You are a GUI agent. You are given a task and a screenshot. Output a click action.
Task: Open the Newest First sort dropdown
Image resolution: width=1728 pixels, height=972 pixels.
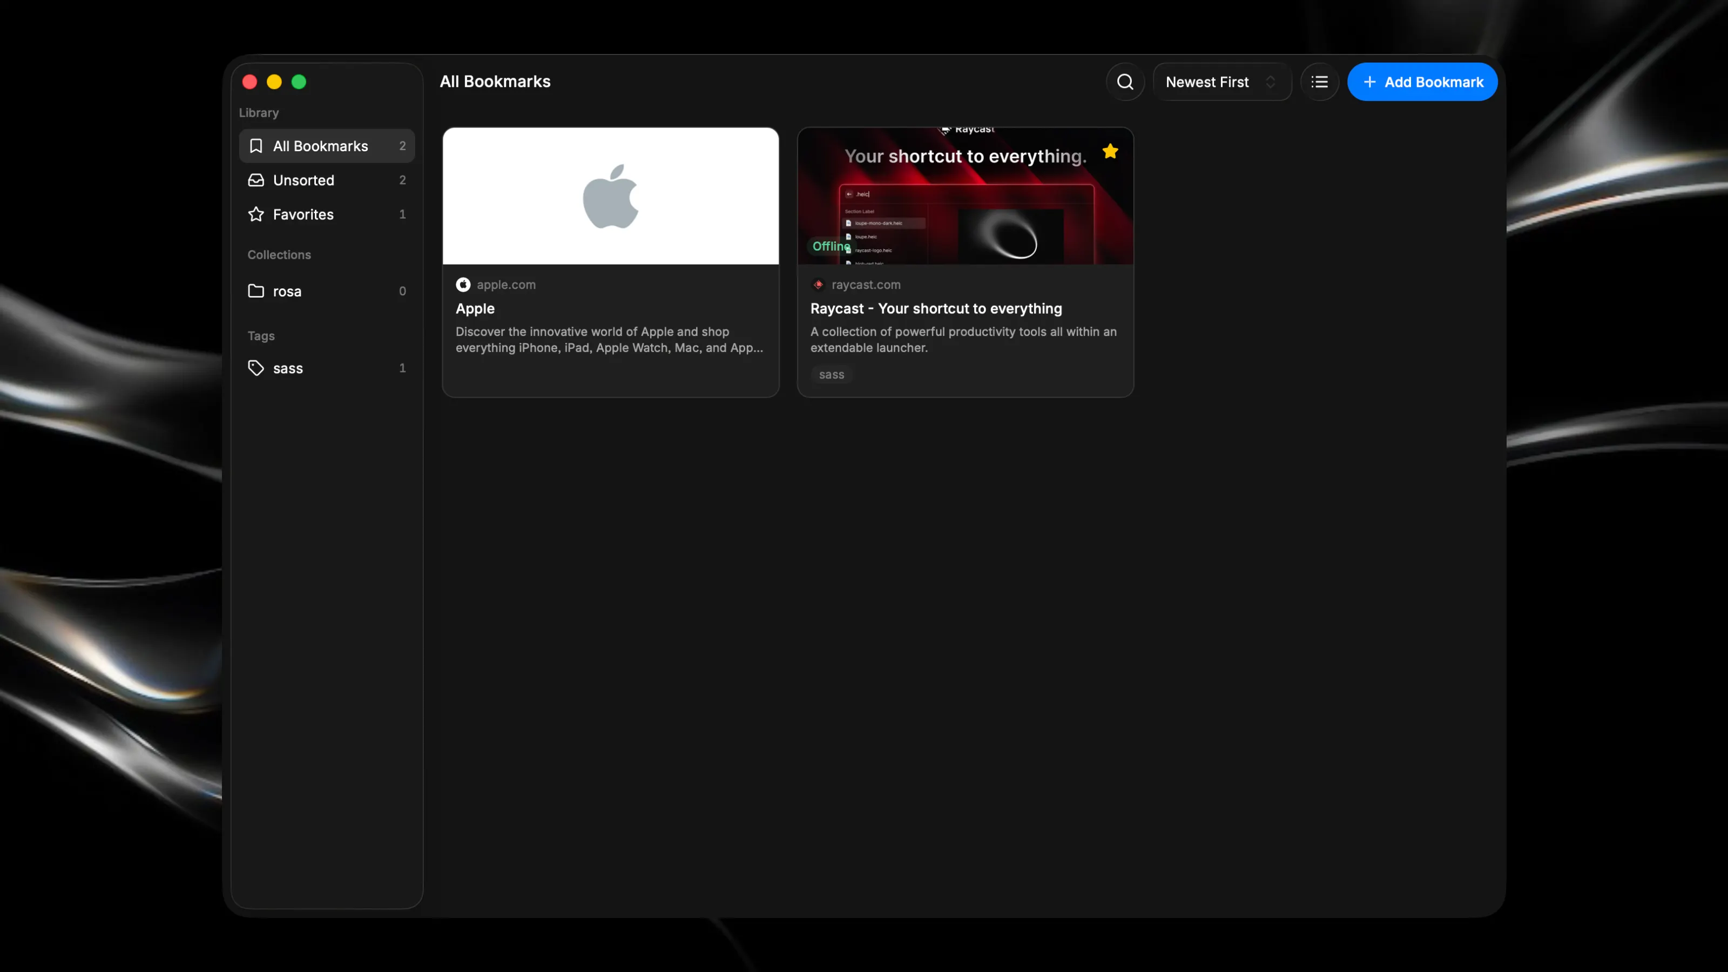pos(1222,82)
